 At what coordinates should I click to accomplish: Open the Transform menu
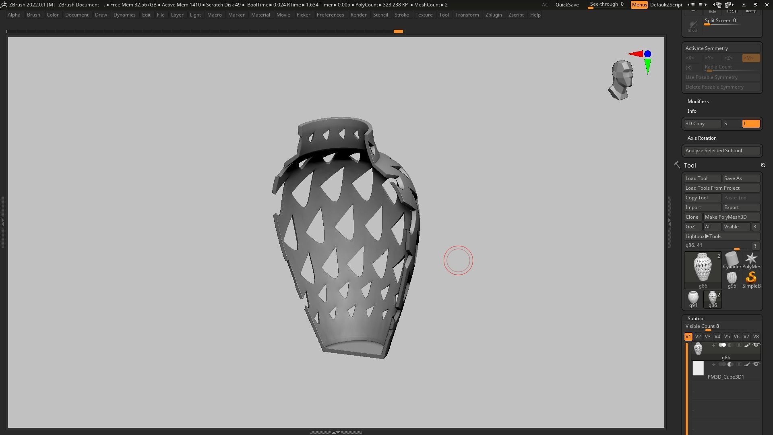(467, 15)
